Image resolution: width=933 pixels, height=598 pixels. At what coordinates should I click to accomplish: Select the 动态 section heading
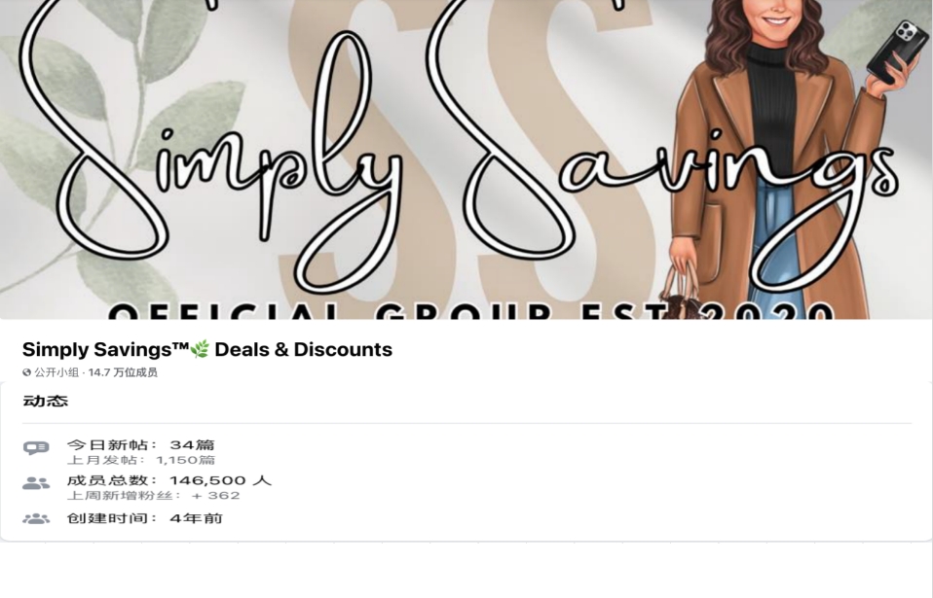pos(45,401)
